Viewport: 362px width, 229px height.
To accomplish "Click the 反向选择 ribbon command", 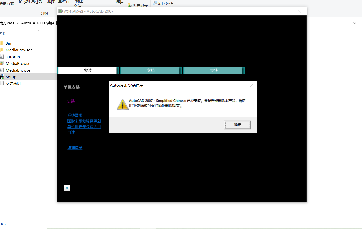I will click(163, 3).
